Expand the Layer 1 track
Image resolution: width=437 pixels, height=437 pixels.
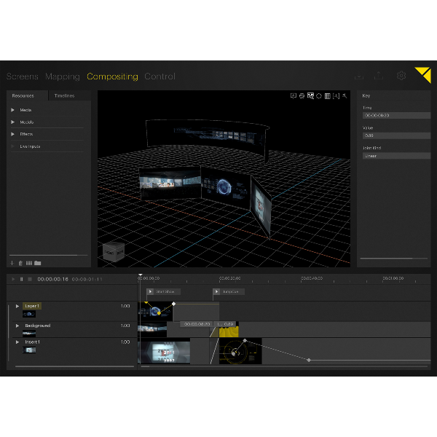click(x=17, y=306)
